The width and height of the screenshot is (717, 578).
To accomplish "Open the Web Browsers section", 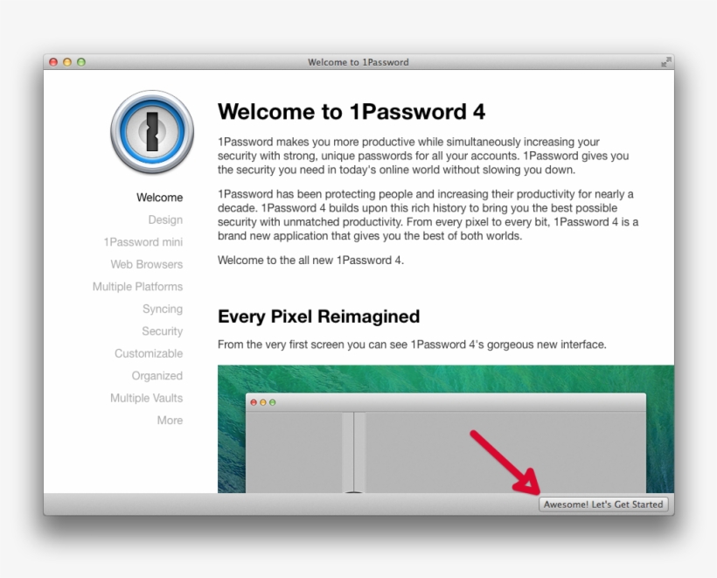I will 147,264.
